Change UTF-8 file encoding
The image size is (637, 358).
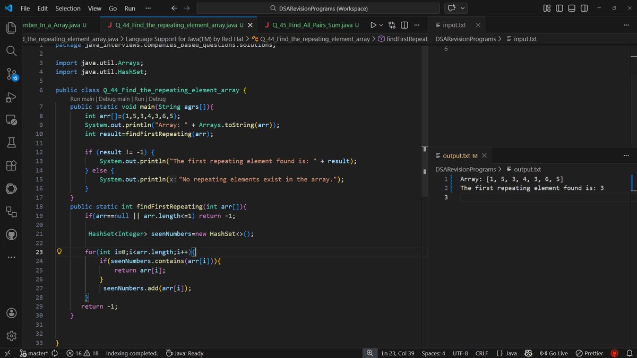[460, 353]
